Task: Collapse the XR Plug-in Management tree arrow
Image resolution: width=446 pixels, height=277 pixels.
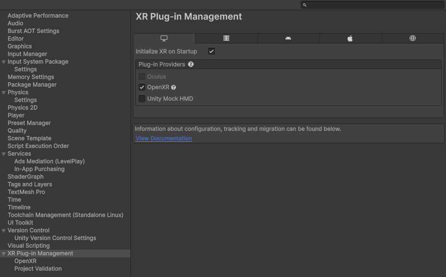Action: click(4, 254)
